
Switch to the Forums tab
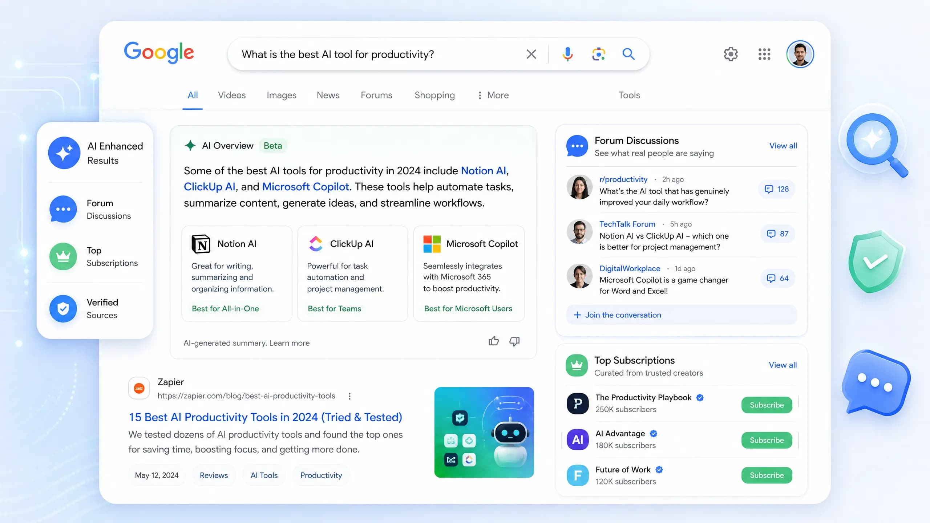point(376,95)
